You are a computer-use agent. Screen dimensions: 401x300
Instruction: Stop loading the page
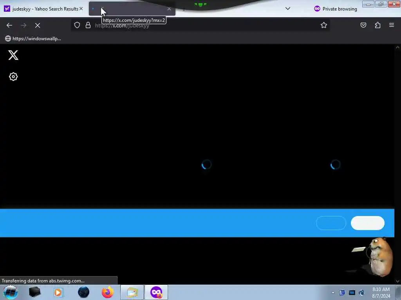tap(38, 25)
